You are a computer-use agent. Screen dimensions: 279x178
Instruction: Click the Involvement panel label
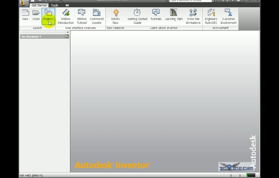(220, 28)
